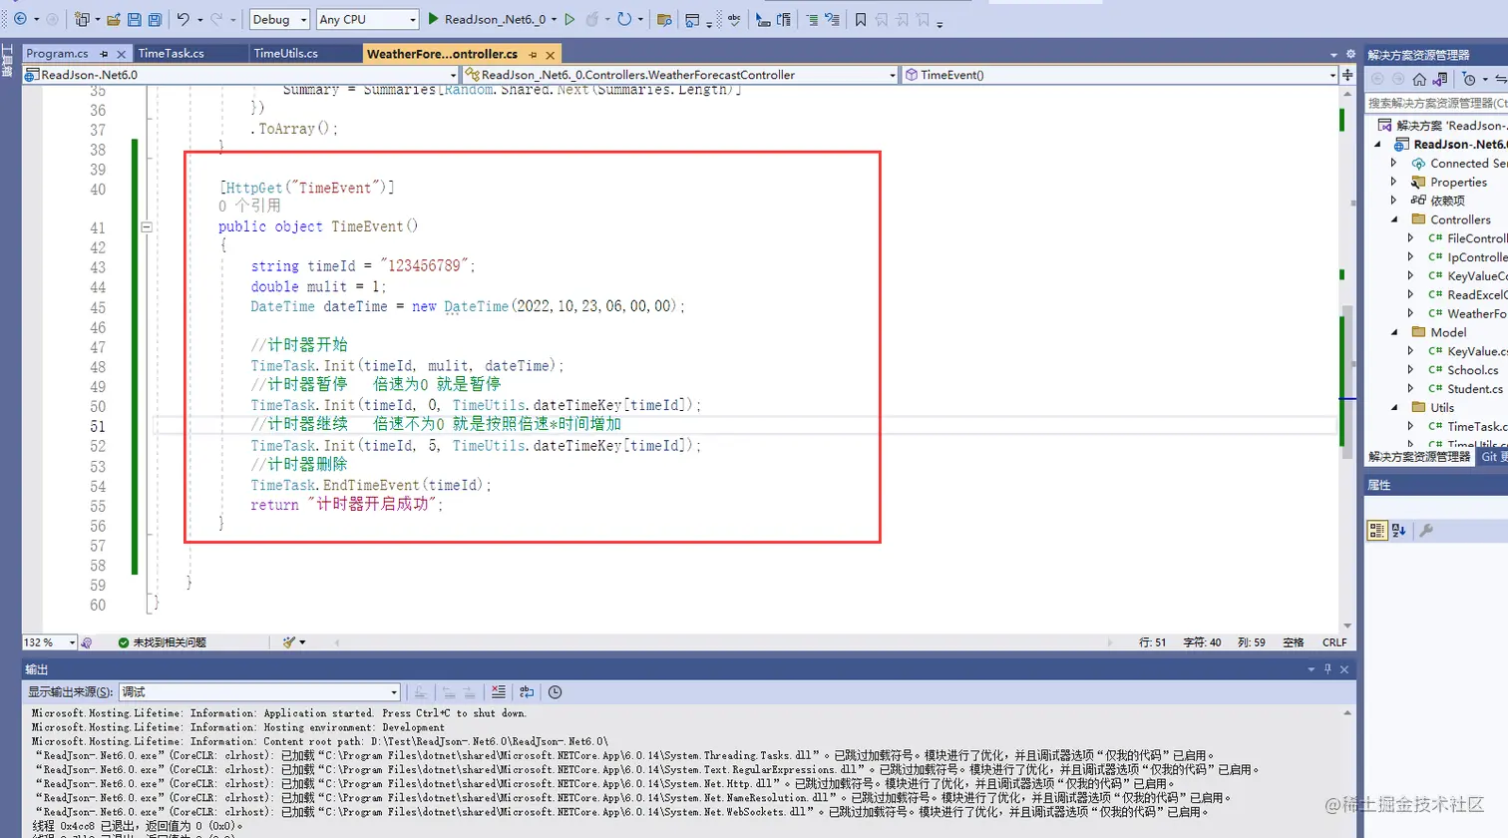This screenshot has width=1508, height=838.
Task: Switch to the TimeUtils.cs tab
Action: 285,54
